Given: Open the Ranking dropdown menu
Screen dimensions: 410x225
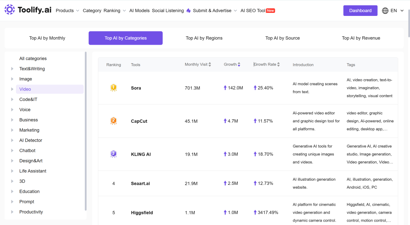Looking at the screenshot, I should (x=115, y=11).
